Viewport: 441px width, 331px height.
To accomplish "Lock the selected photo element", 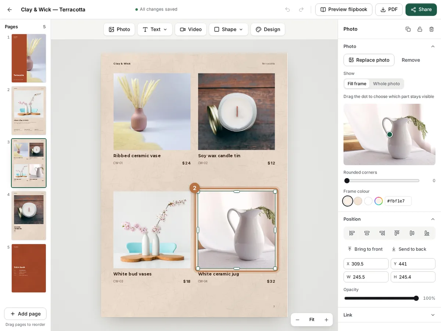I will [x=420, y=29].
